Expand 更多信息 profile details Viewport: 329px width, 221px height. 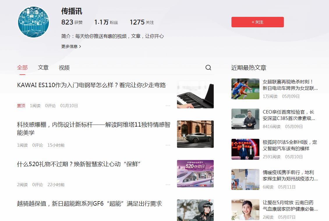pos(71,46)
